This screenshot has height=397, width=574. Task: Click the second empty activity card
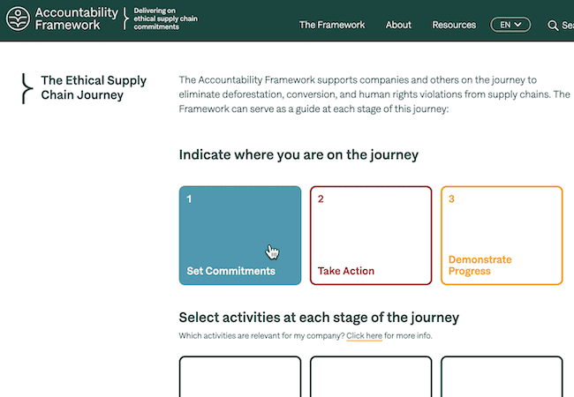click(371, 377)
